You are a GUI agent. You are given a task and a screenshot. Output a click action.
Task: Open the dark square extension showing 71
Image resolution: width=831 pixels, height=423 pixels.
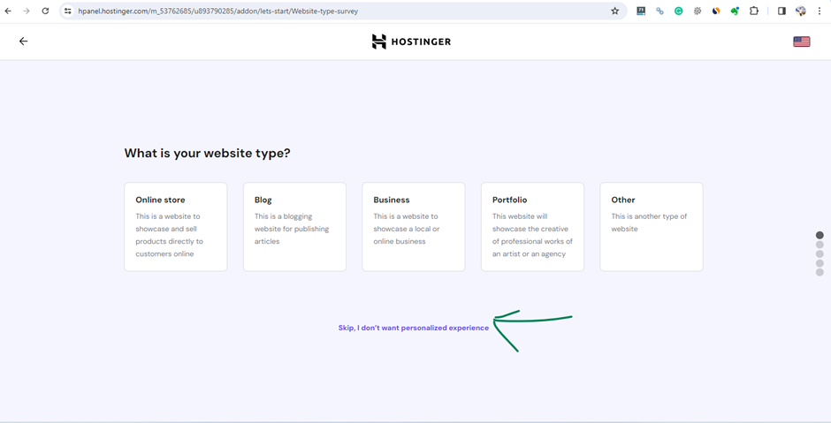coord(641,11)
